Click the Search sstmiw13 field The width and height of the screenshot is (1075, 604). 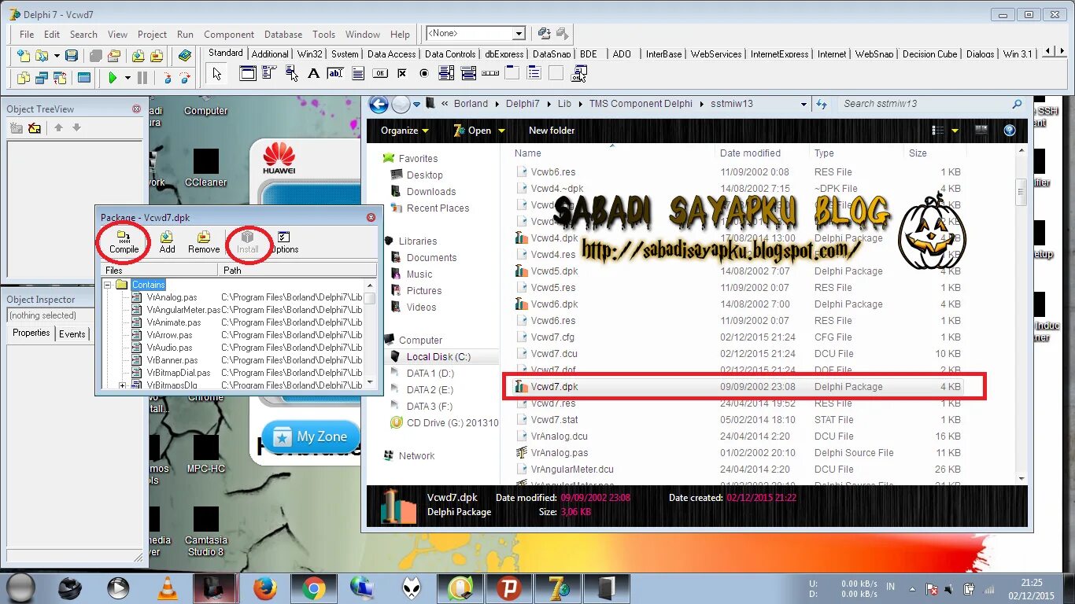pyautogui.click(x=932, y=104)
